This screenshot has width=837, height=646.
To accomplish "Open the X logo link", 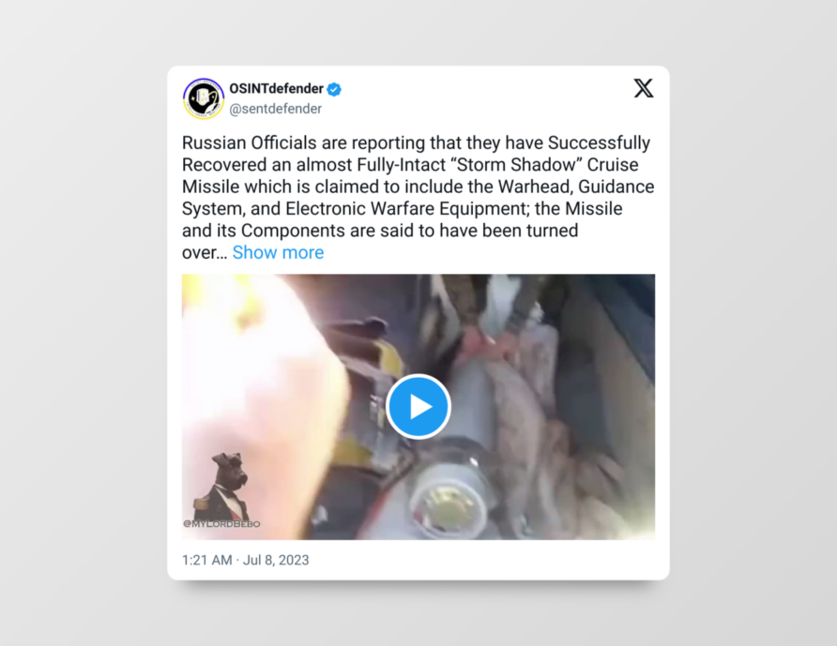I will click(x=643, y=88).
